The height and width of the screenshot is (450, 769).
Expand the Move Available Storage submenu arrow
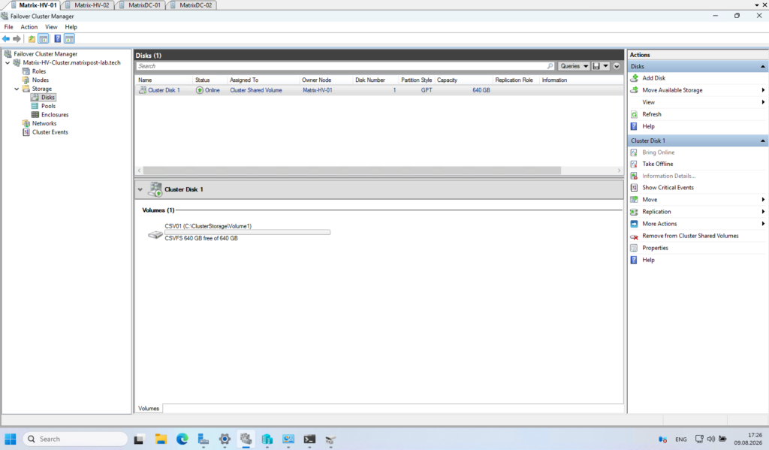tap(763, 90)
